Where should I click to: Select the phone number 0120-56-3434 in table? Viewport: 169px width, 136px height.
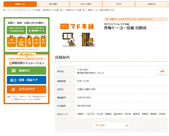pos(84,98)
